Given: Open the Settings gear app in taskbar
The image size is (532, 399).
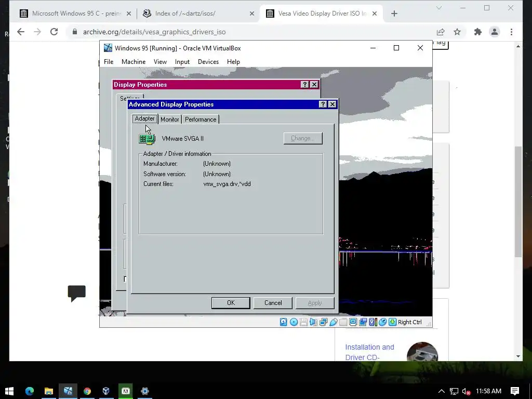Looking at the screenshot, I should pos(145,391).
